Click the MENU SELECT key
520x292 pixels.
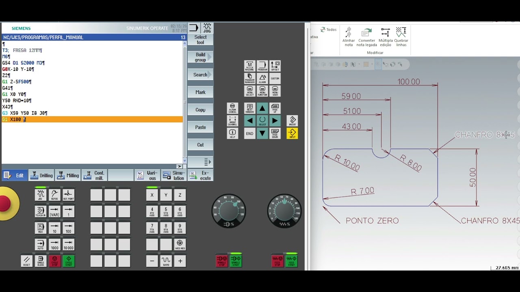tap(250, 91)
